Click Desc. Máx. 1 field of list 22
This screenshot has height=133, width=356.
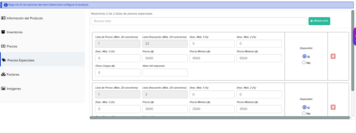212,43
